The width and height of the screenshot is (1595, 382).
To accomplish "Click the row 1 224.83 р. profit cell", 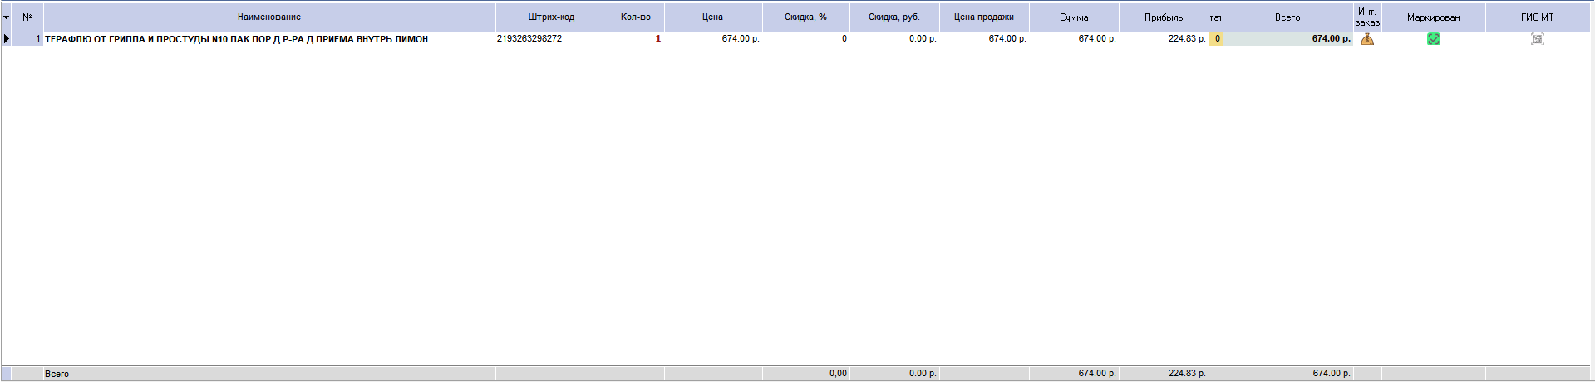I will [x=1164, y=39].
